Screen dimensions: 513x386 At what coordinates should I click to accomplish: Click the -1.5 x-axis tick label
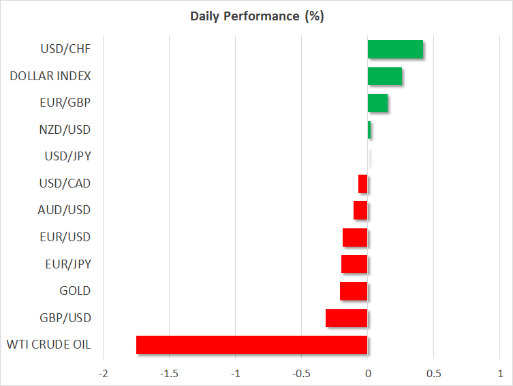pos(169,374)
